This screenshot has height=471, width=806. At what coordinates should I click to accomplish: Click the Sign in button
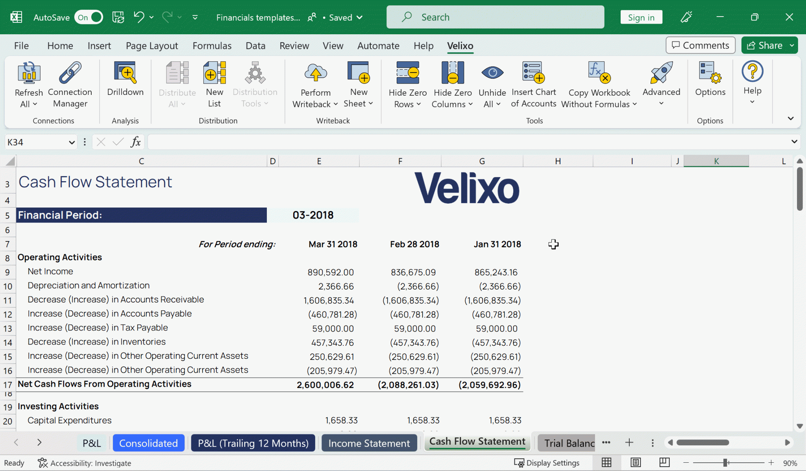[x=641, y=17]
